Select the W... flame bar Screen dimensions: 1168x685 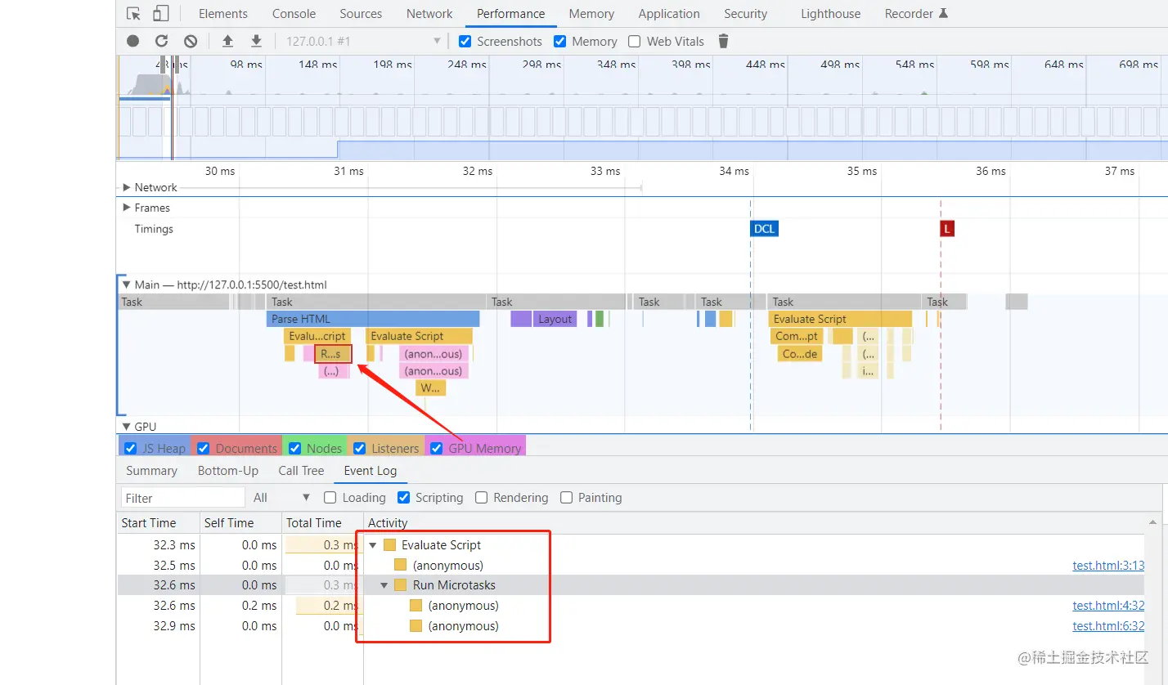(x=430, y=388)
